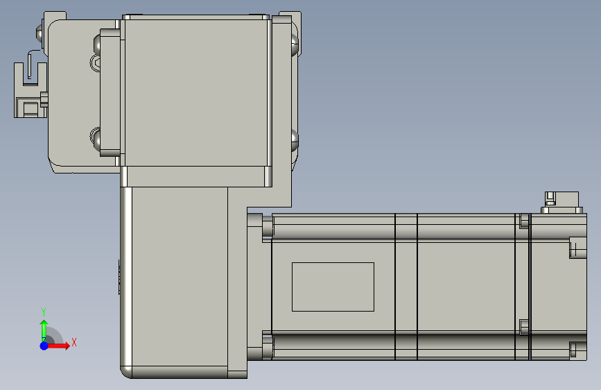Screen dimensions: 601x390
Task: Select the rear end cap of the motor
Action: (558, 287)
